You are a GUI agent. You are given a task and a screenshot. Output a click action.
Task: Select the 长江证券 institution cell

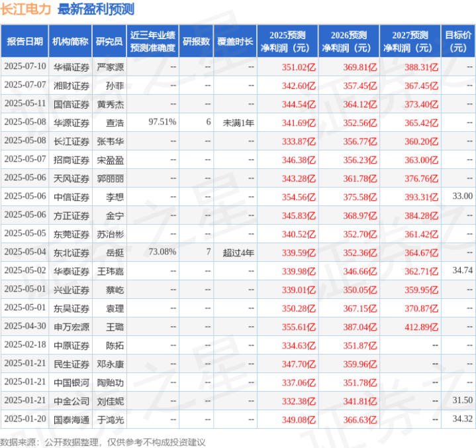(x=71, y=141)
